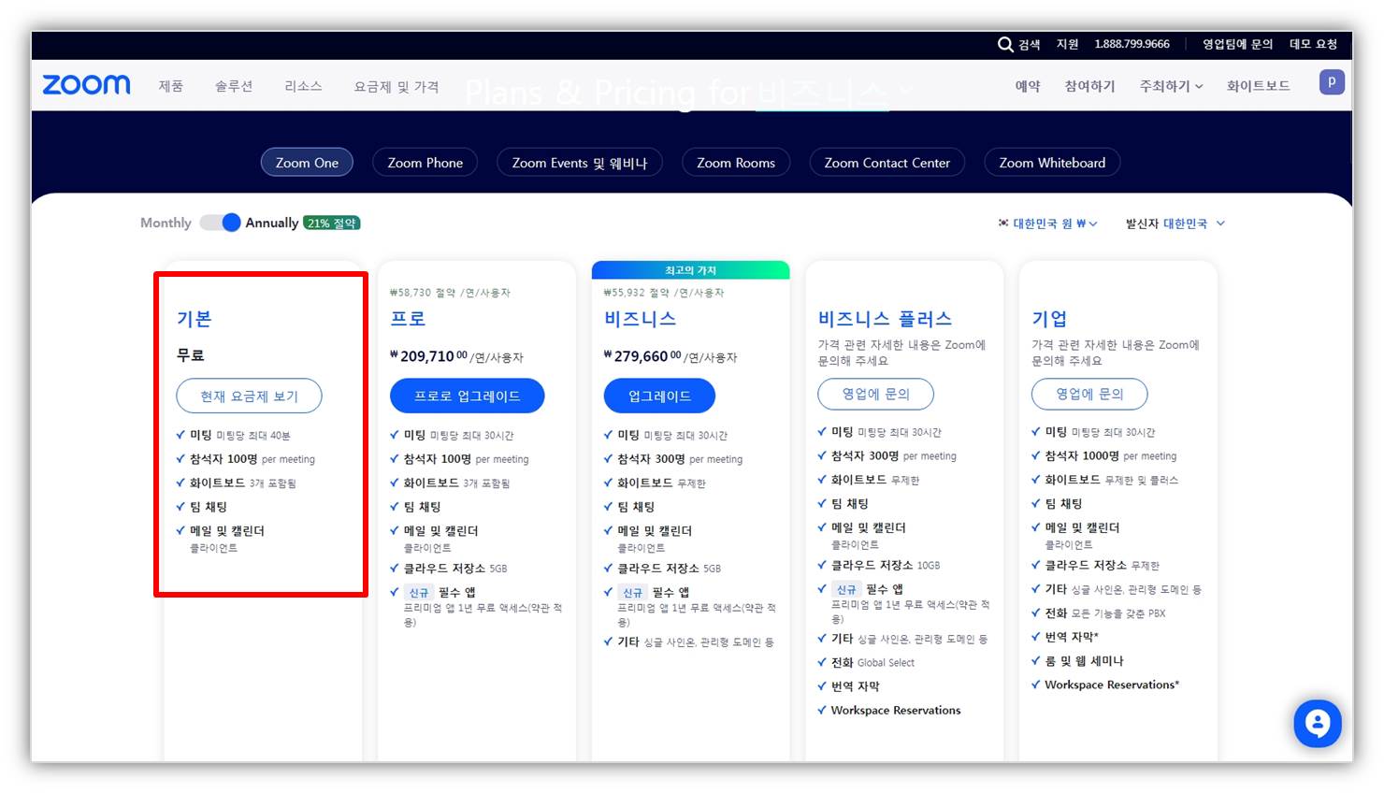1384x793 pixels.
Task: Click the Zoom logo
Action: point(87,85)
